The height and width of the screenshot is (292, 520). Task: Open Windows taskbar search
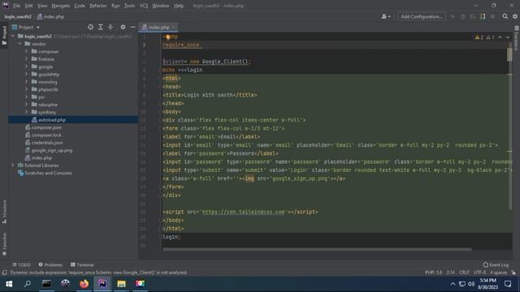(x=28, y=284)
